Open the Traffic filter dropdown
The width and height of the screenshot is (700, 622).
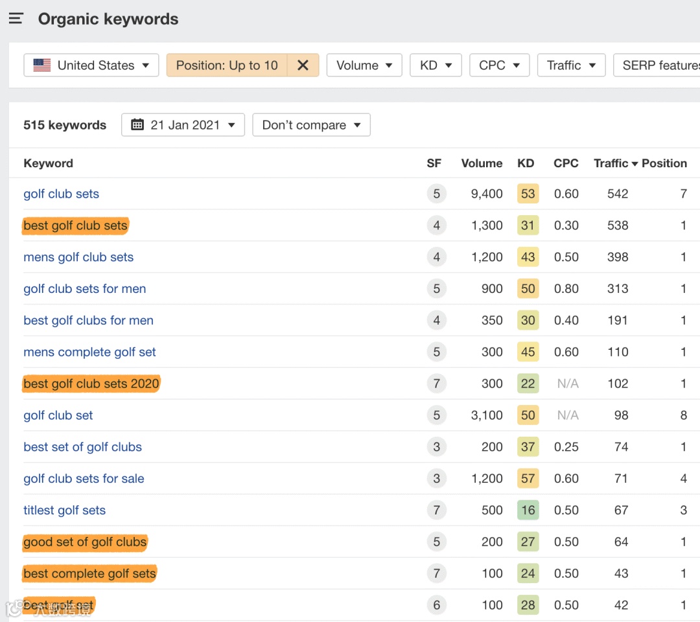click(571, 65)
